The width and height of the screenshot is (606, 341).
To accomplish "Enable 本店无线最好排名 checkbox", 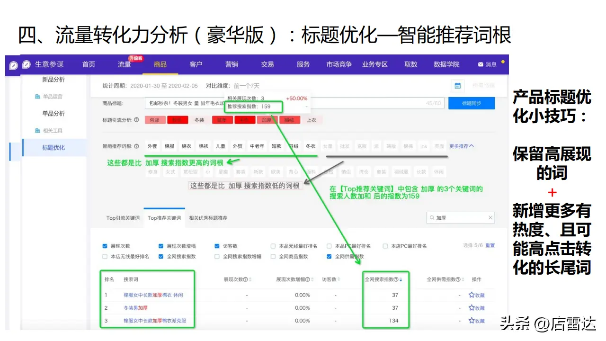I will coord(105,256).
